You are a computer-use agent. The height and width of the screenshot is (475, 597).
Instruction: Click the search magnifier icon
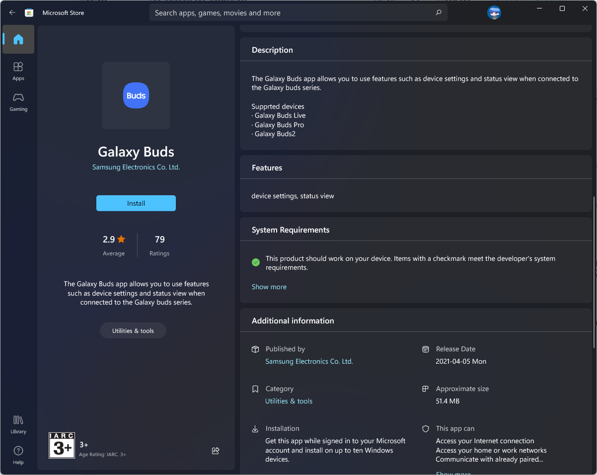coord(439,13)
